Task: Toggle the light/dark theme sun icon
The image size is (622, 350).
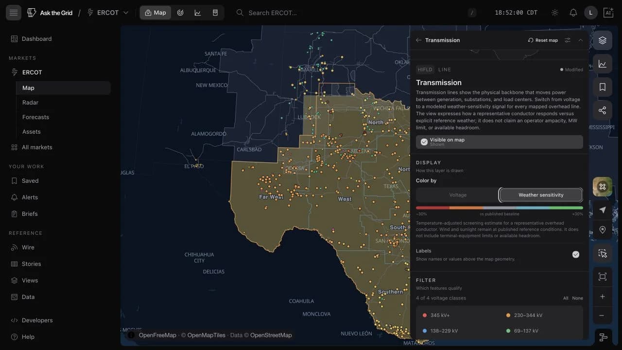Action: [555, 13]
